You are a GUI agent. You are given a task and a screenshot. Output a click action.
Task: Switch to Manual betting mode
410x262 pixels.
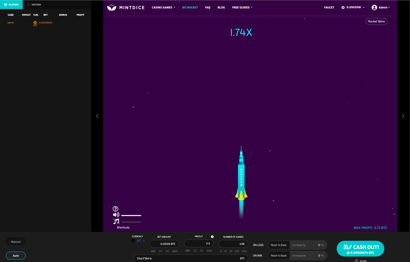[16, 242]
